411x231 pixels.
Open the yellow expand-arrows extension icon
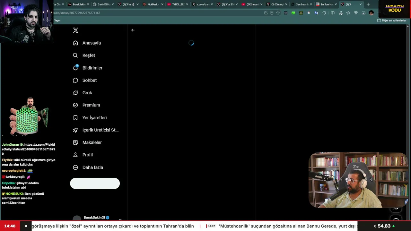(301, 13)
